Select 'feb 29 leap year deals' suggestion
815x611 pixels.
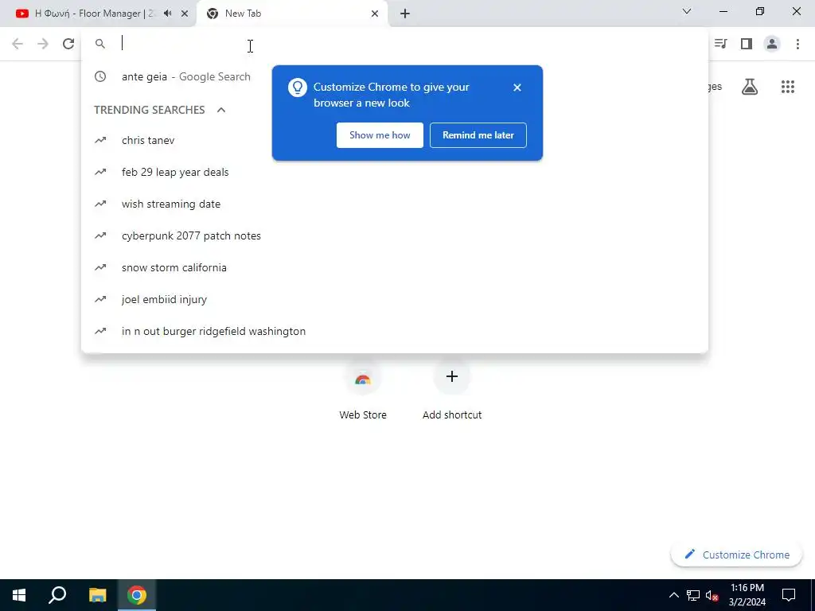pyautogui.click(x=394, y=172)
